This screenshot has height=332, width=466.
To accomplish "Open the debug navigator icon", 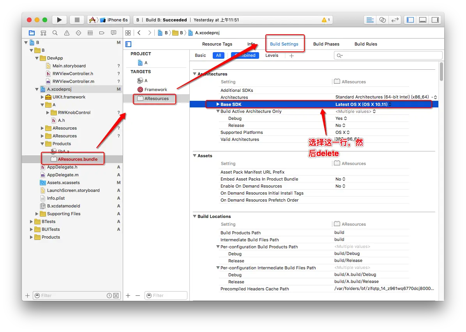I will (90, 33).
